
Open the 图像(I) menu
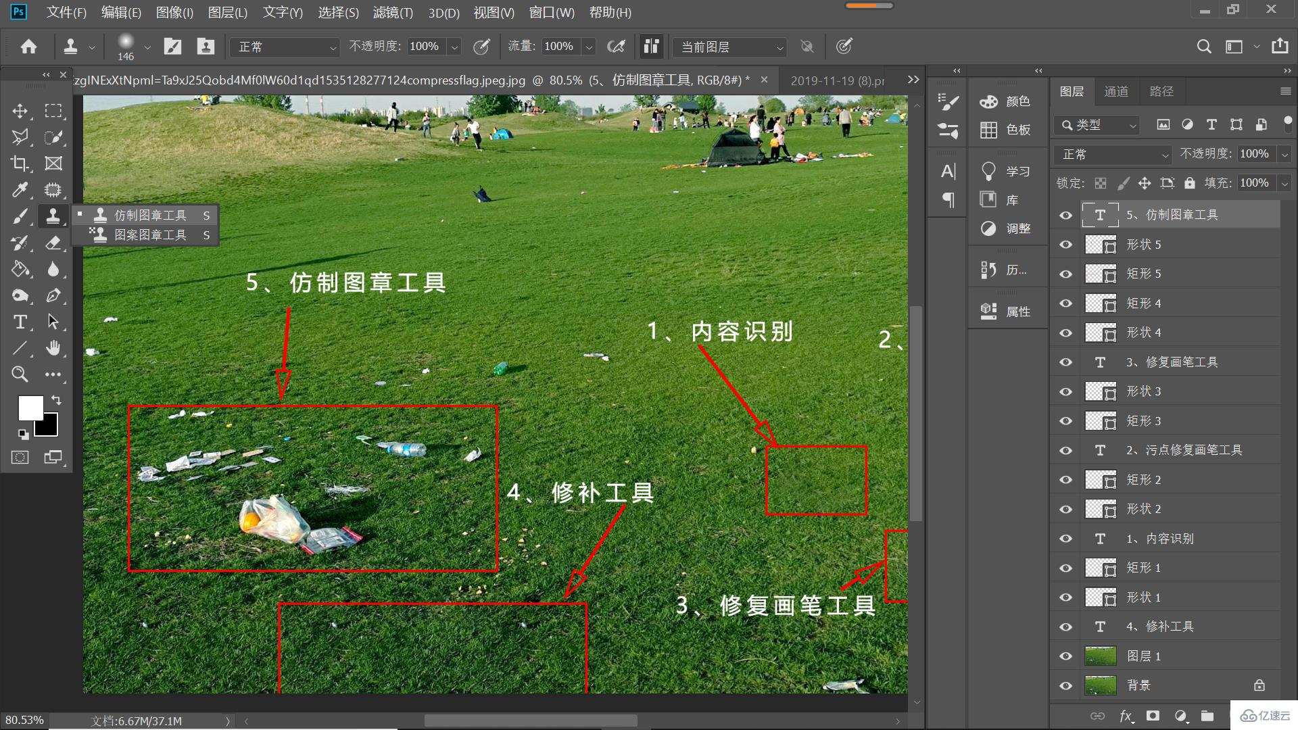174,12
